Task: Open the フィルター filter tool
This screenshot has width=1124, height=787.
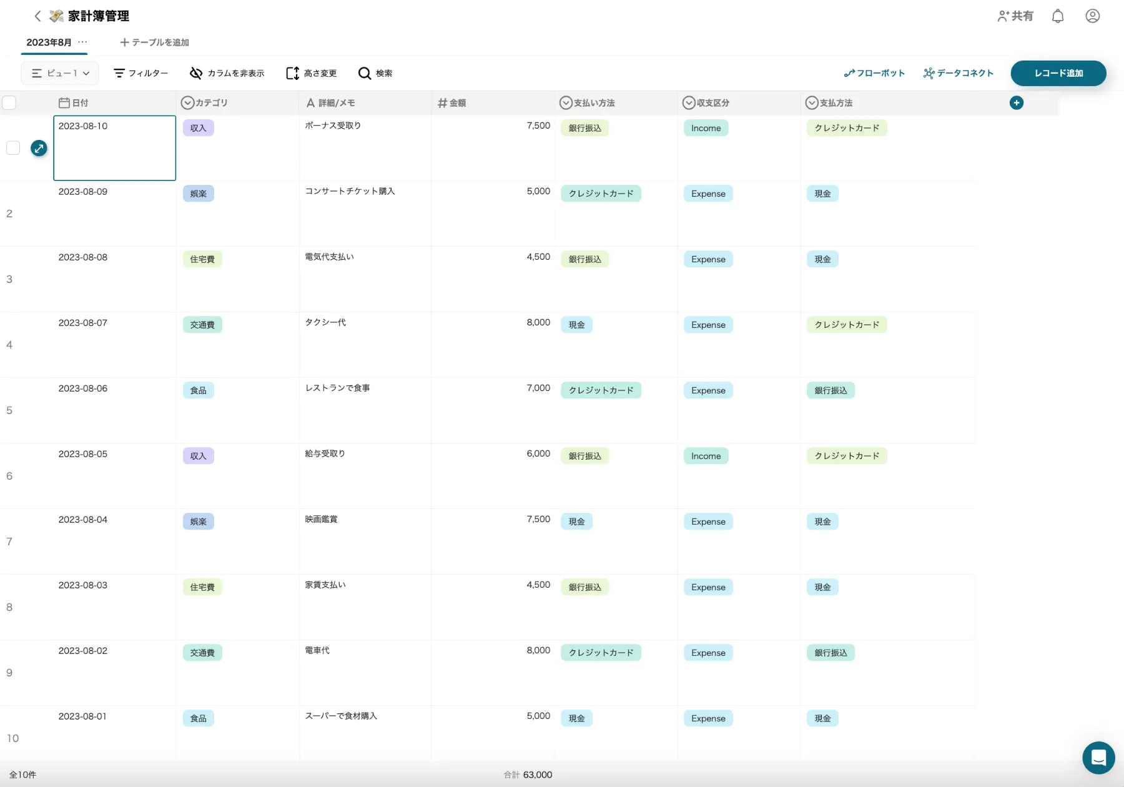Action: tap(141, 73)
